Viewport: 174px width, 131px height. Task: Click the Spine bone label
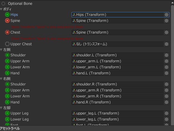click(15, 21)
